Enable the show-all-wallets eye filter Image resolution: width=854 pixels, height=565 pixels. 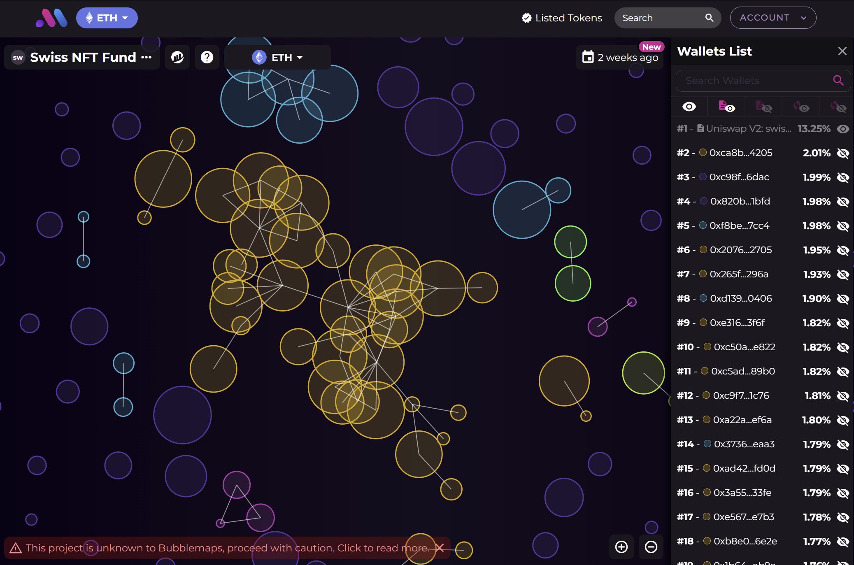(x=689, y=107)
